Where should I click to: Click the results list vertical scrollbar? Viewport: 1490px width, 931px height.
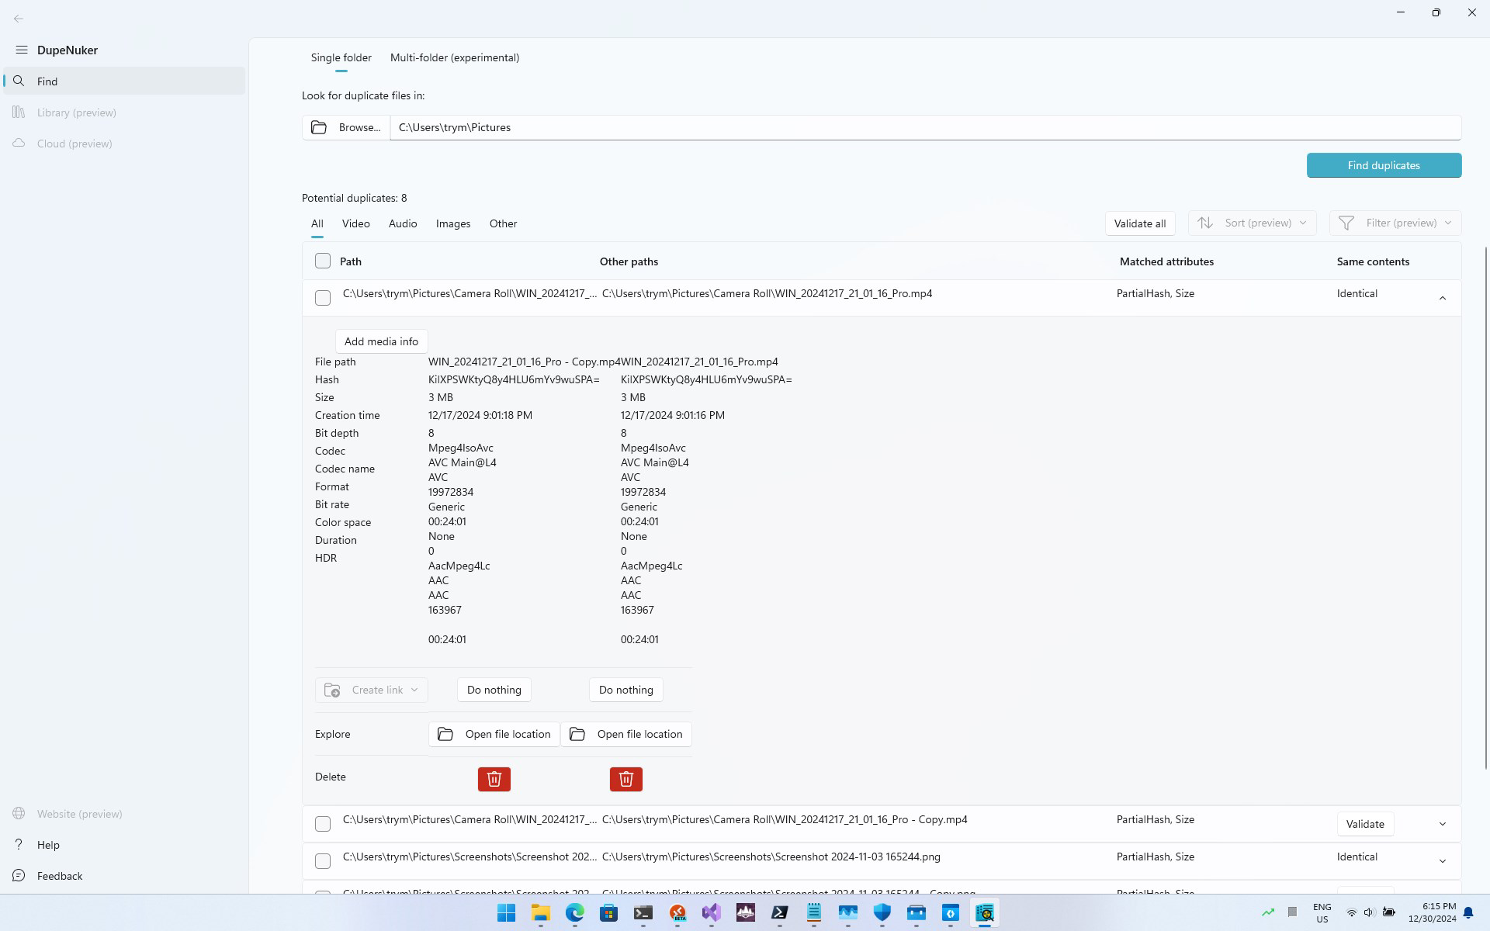[x=1486, y=508]
